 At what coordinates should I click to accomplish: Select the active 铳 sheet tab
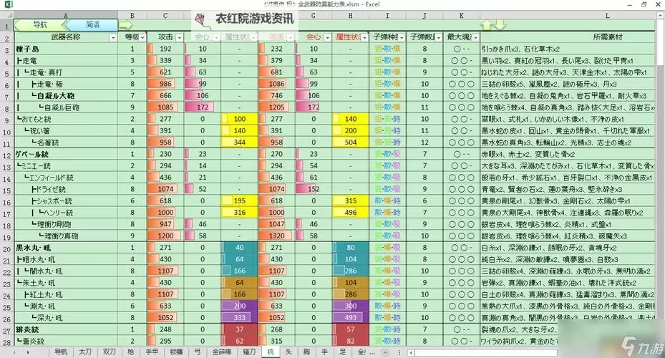point(270,352)
